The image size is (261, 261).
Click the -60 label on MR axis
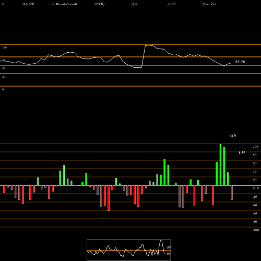tap(255, 213)
